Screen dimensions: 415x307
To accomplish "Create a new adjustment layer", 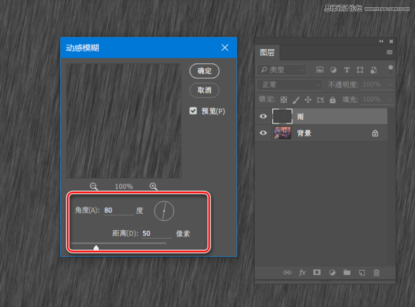I will (x=332, y=272).
